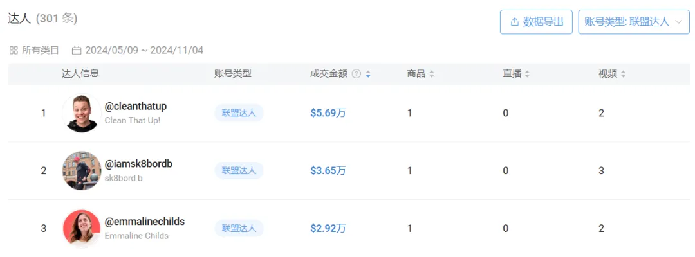Click the $5.69万 transaction amount

click(x=328, y=113)
